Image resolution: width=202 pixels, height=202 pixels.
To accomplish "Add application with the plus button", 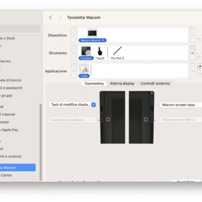I will tap(200, 66).
